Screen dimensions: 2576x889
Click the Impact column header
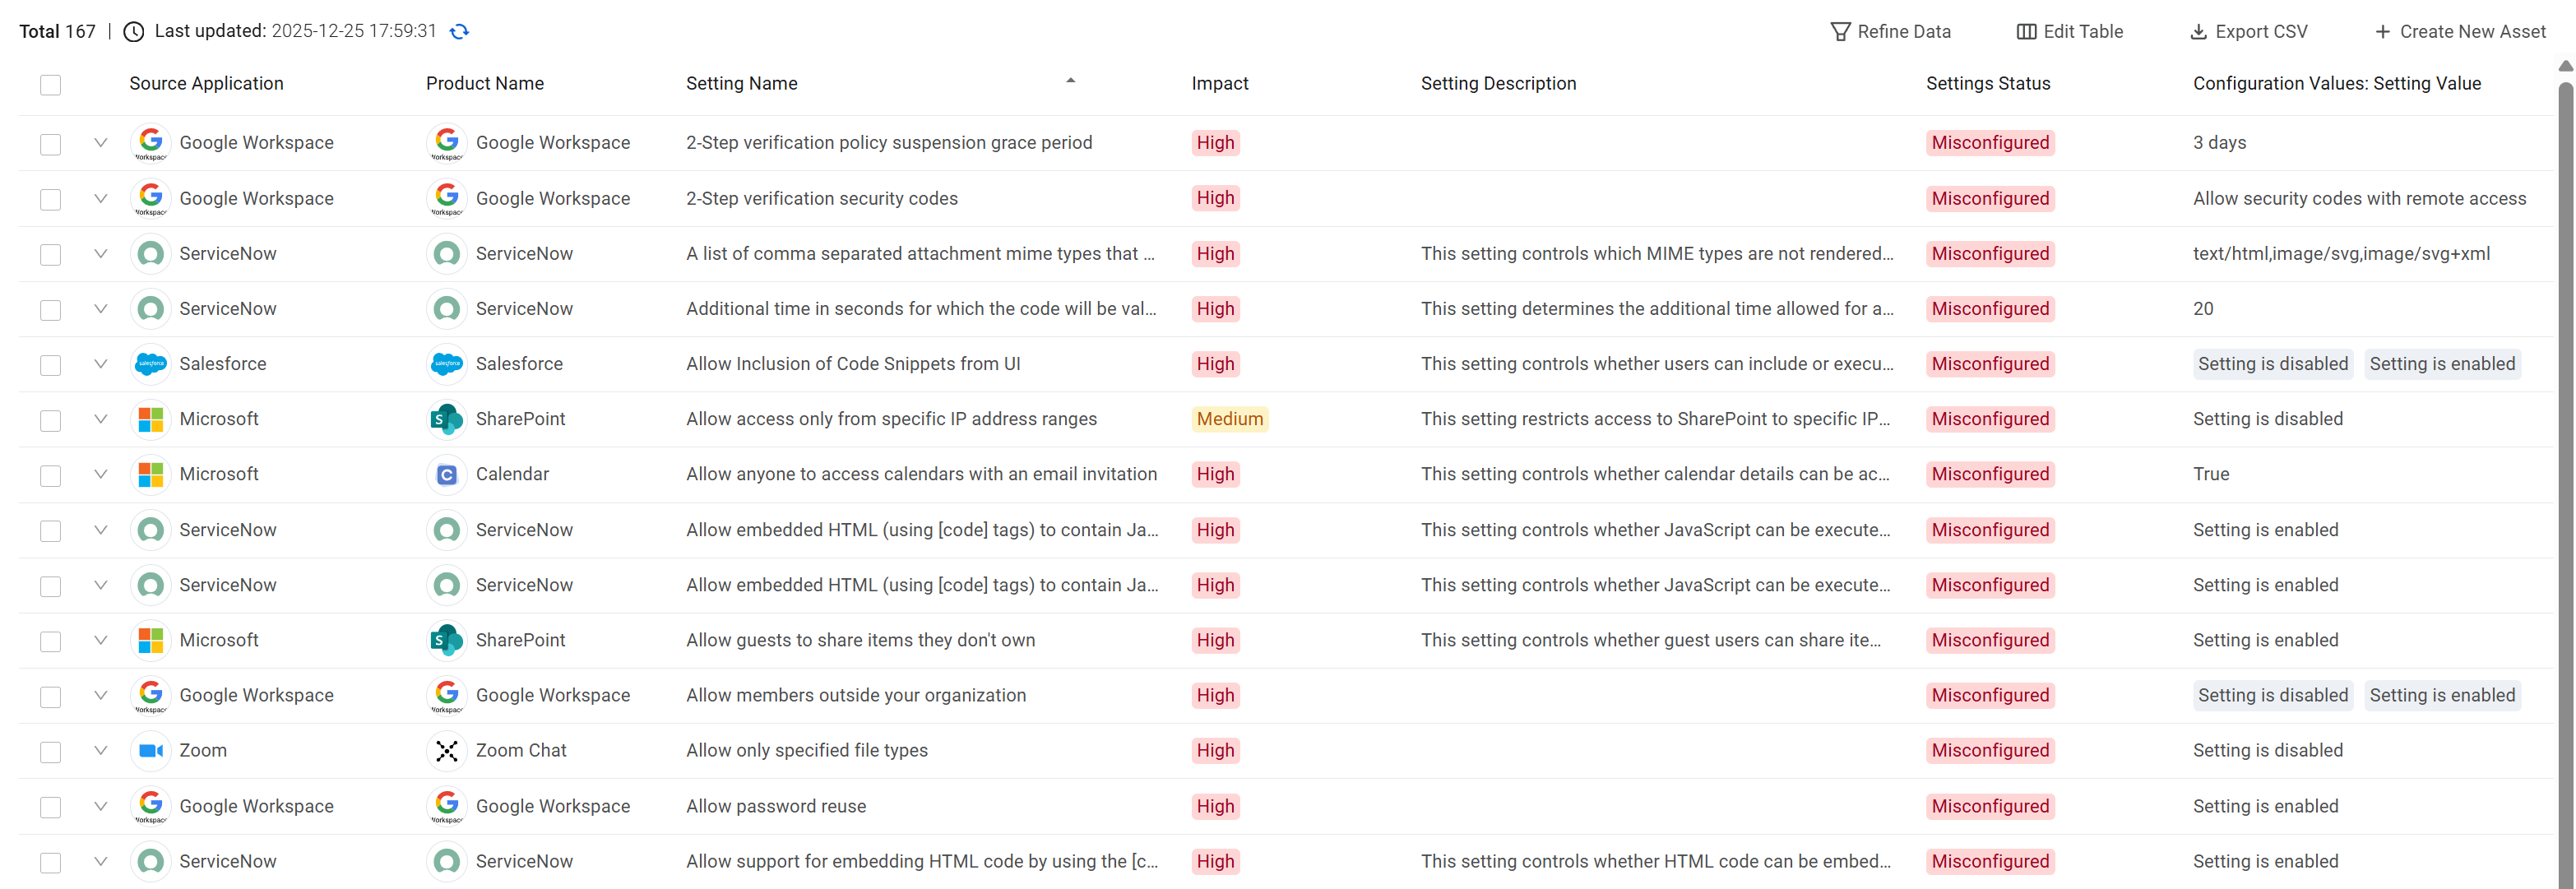coord(1219,84)
